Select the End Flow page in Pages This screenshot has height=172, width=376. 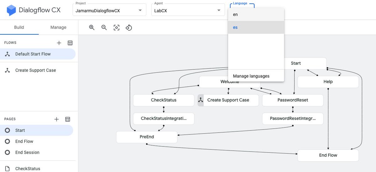(x=36, y=141)
